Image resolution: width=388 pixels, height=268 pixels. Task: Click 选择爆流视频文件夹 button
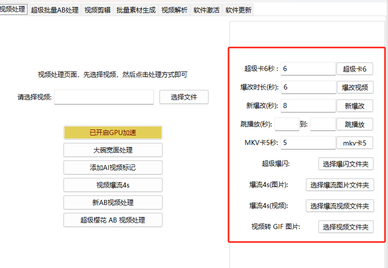(339, 206)
